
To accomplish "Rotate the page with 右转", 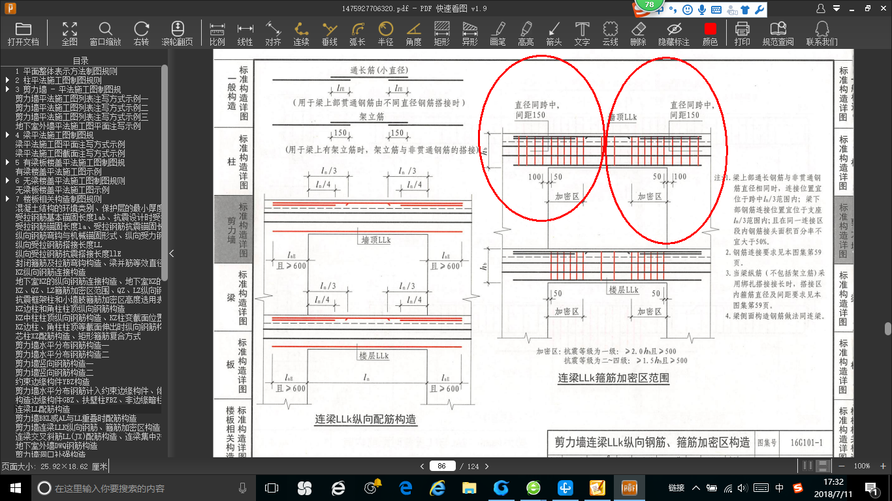I will pos(141,33).
